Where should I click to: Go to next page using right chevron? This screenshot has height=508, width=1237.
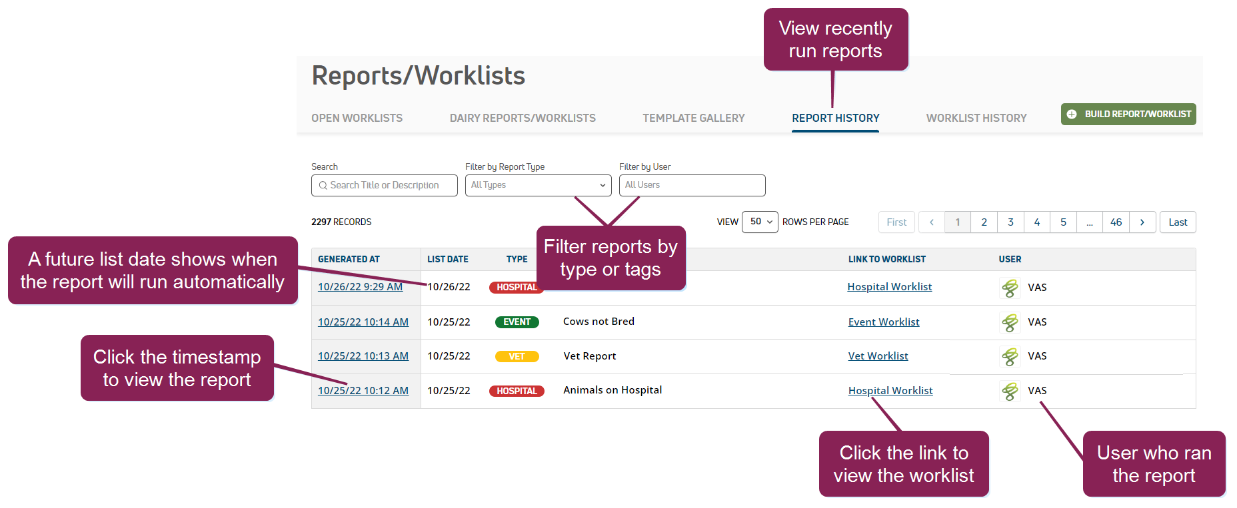pos(1142,222)
